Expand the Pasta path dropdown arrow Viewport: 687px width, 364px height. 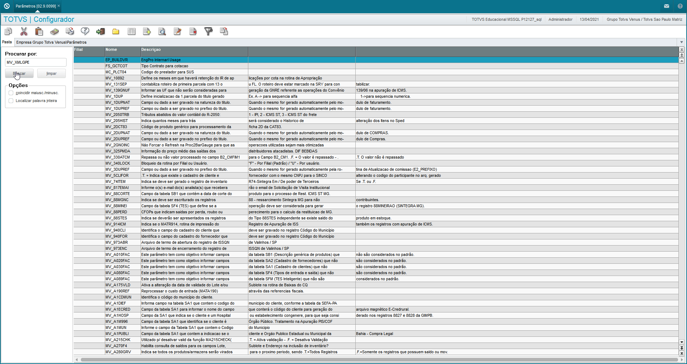pyautogui.click(x=681, y=42)
